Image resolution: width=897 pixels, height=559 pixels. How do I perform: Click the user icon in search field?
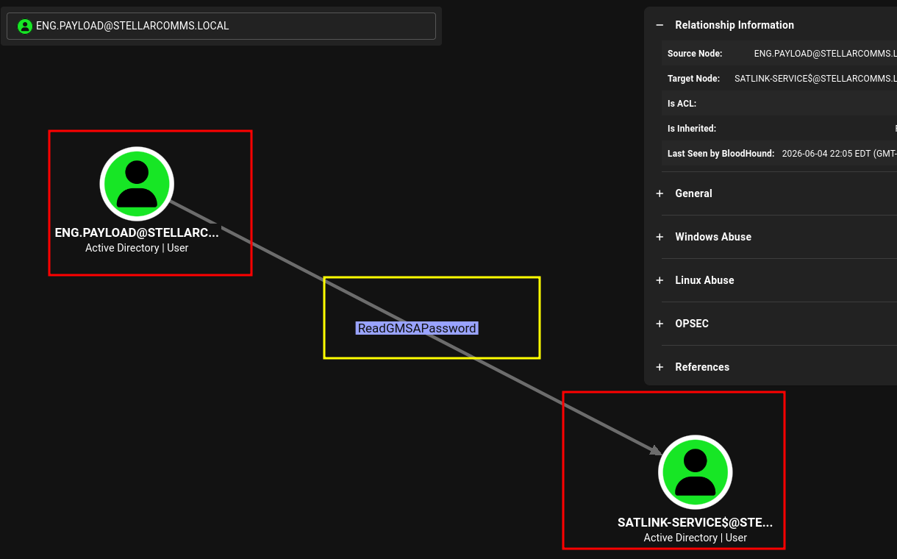25,26
